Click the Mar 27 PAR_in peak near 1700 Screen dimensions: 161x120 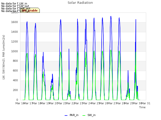pos(111,16)
